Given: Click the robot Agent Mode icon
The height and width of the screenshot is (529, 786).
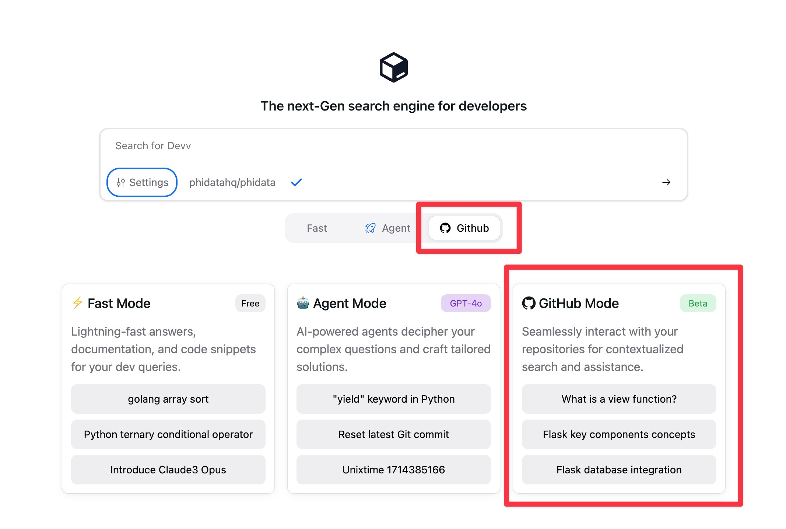Looking at the screenshot, I should click(303, 303).
